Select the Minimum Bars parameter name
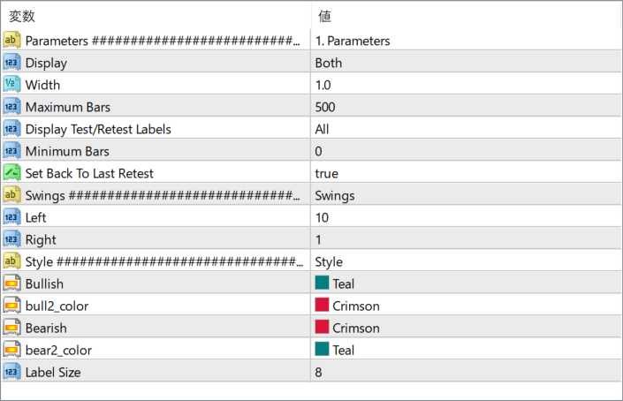Image resolution: width=623 pixels, height=401 pixels. coord(67,151)
